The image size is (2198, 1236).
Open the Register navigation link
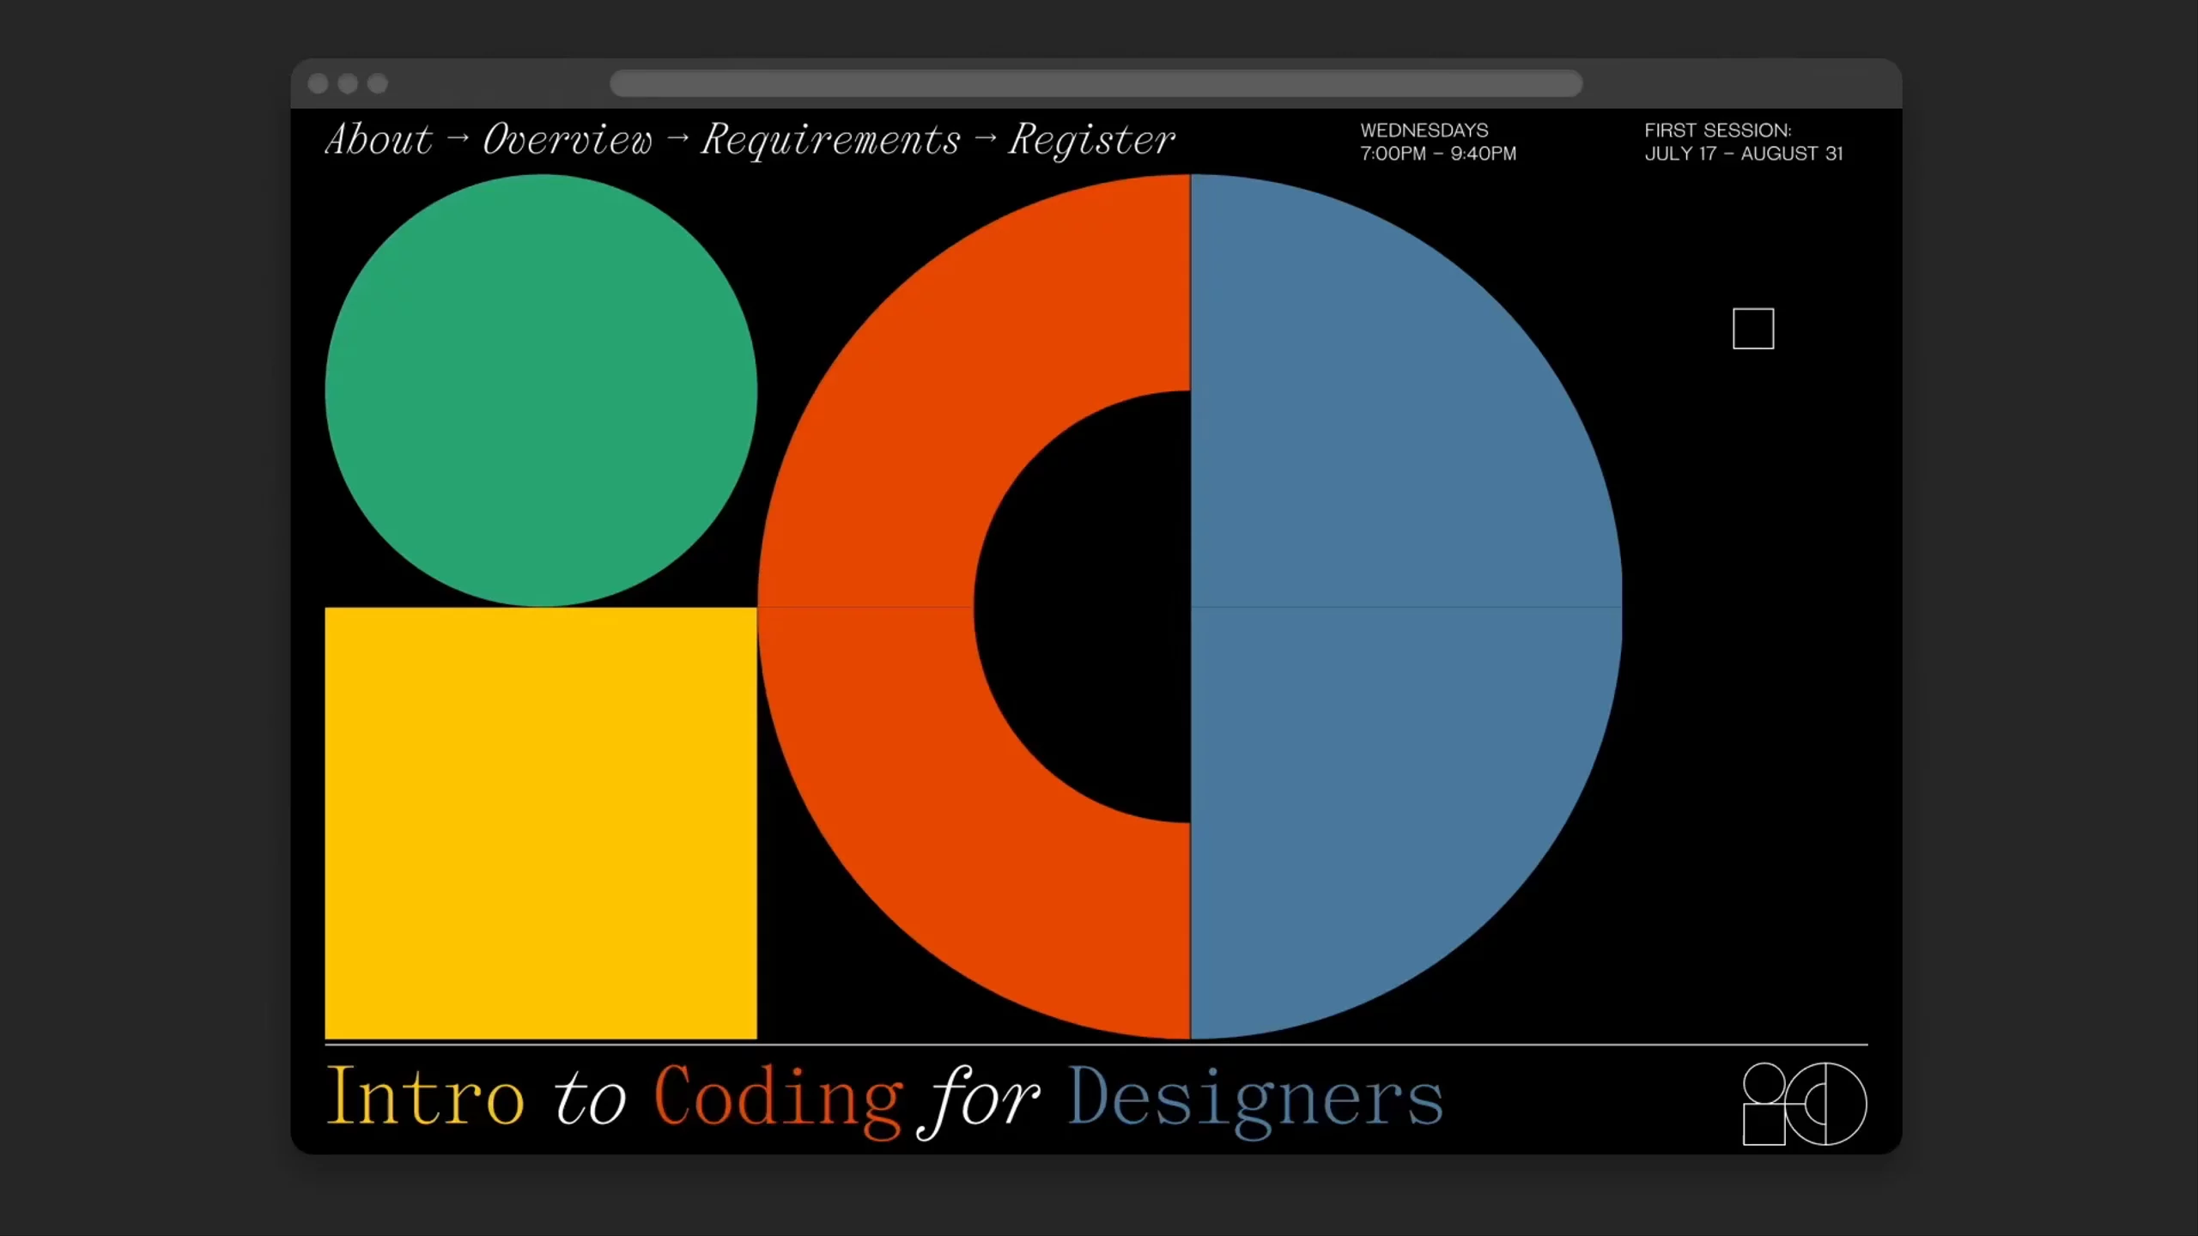pyautogui.click(x=1091, y=140)
